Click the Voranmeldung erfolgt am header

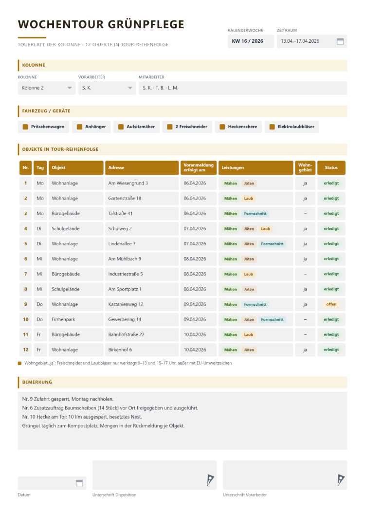click(199, 167)
